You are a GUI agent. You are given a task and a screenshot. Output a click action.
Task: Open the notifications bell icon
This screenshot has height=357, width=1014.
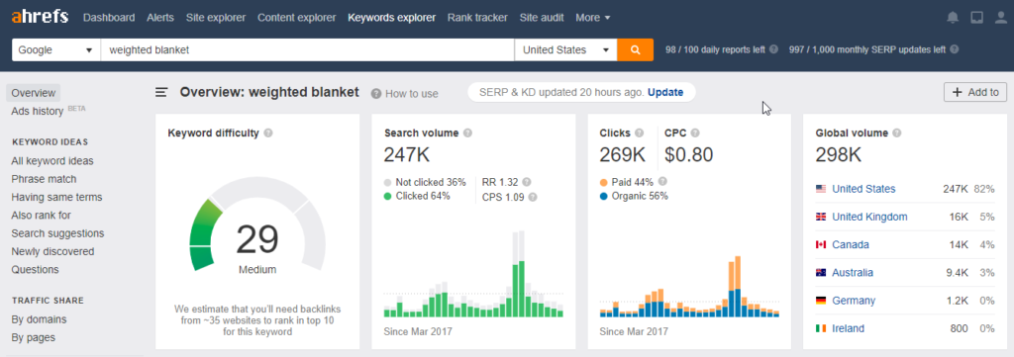pyautogui.click(x=953, y=18)
